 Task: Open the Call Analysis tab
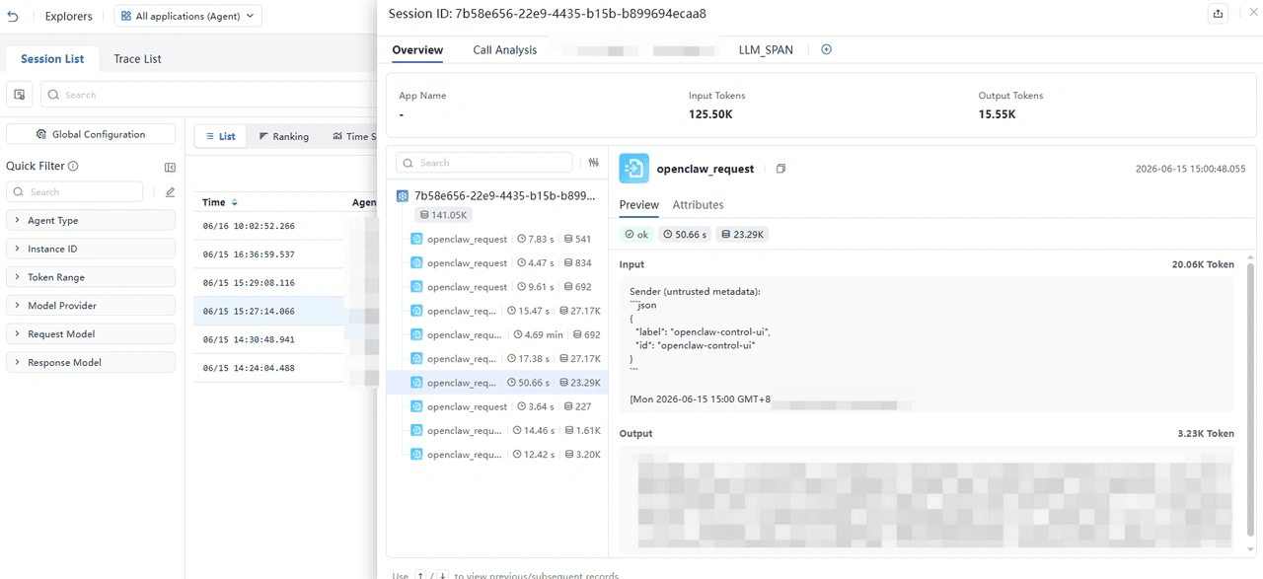tap(504, 50)
